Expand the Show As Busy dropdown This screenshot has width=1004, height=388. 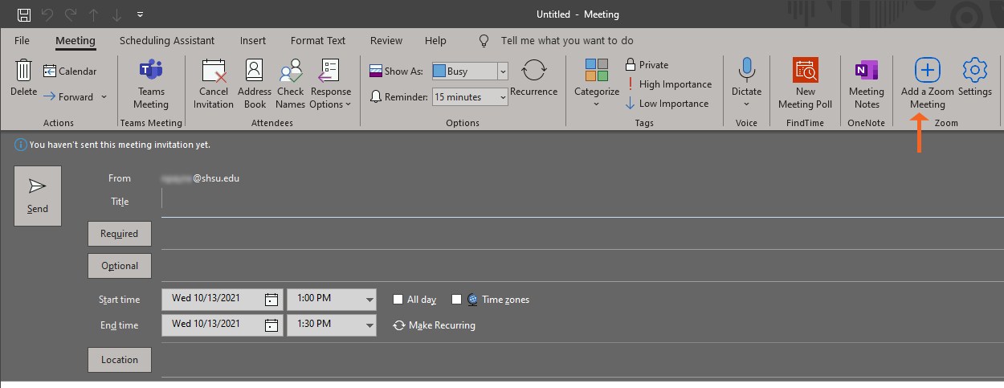[503, 71]
